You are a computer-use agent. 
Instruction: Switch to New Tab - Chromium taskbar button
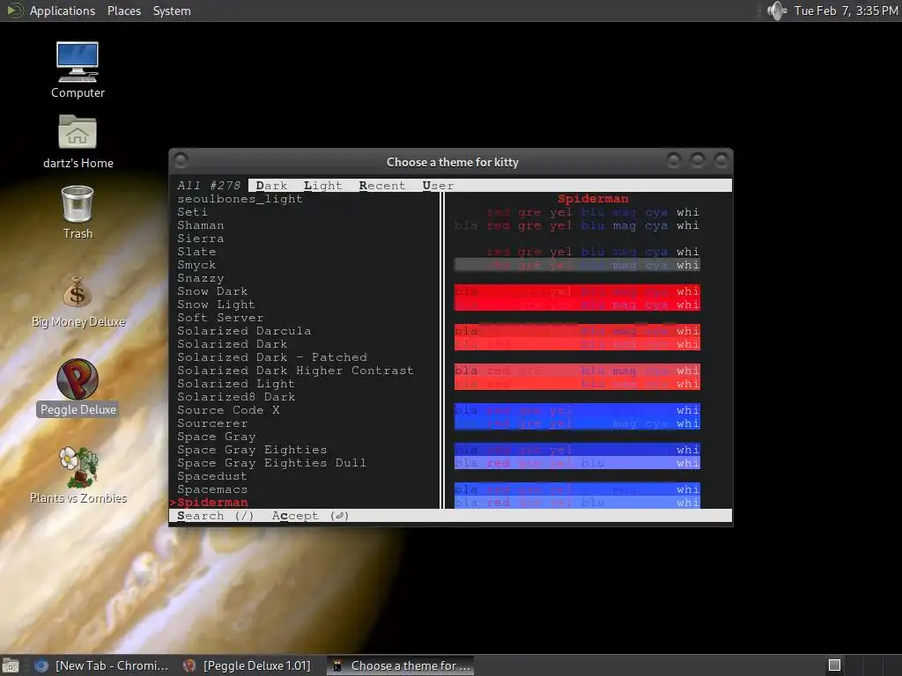coord(102,665)
